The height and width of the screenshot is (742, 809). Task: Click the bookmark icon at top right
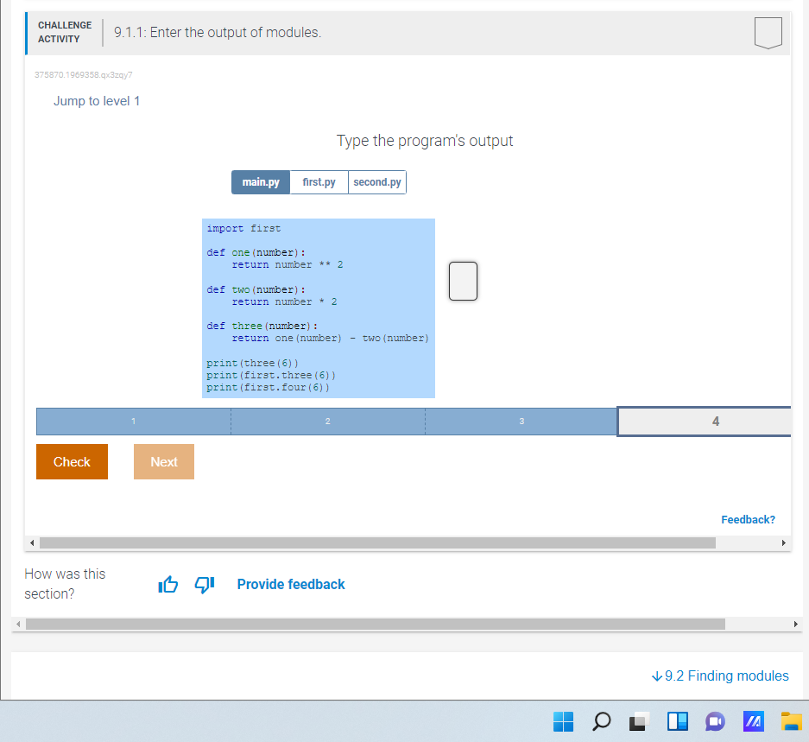[767, 33]
